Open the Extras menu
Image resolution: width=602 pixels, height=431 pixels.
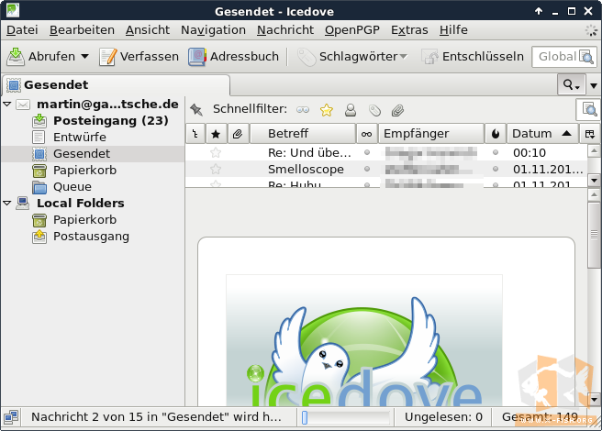[409, 30]
